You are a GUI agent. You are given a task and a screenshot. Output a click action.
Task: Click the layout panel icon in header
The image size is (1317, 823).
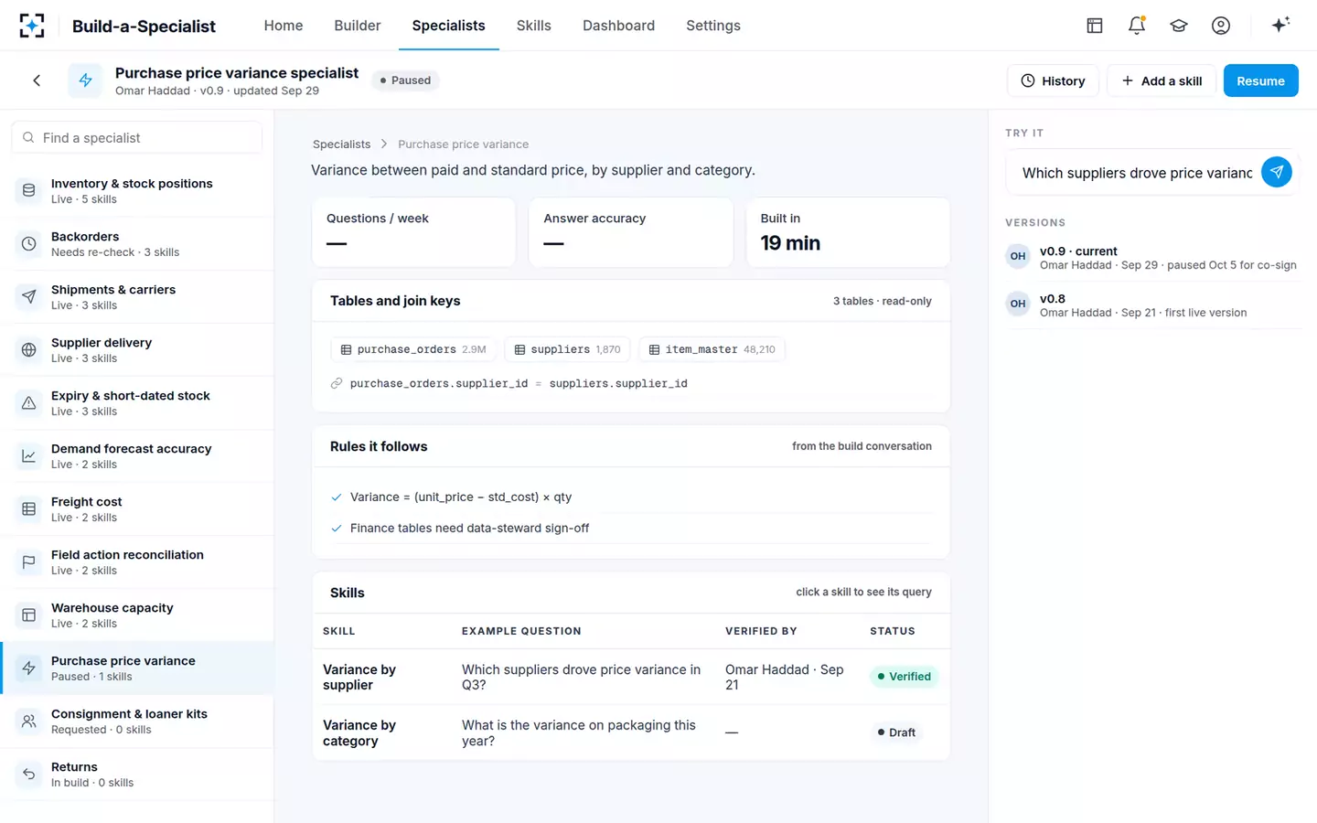tap(1095, 26)
